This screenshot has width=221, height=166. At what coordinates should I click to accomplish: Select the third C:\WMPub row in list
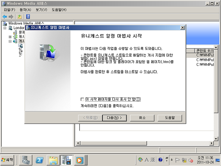click(200, 65)
